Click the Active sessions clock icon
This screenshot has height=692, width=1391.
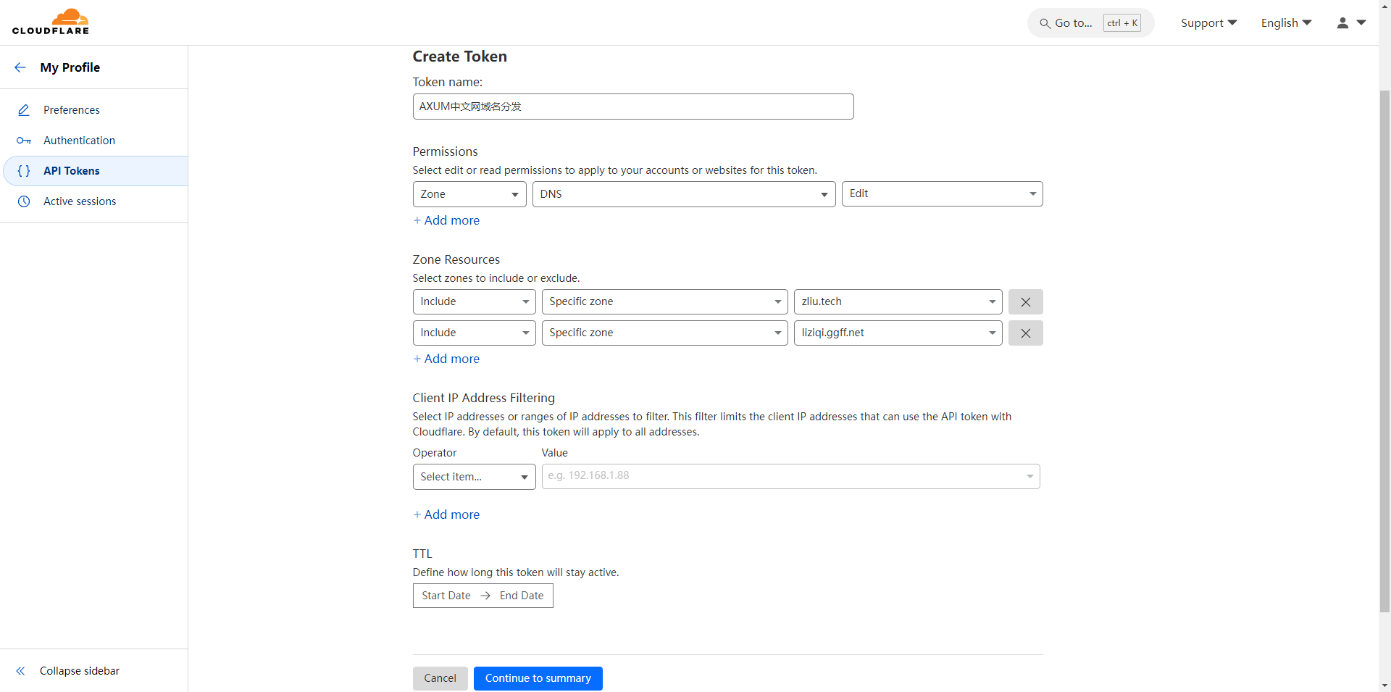tap(24, 201)
